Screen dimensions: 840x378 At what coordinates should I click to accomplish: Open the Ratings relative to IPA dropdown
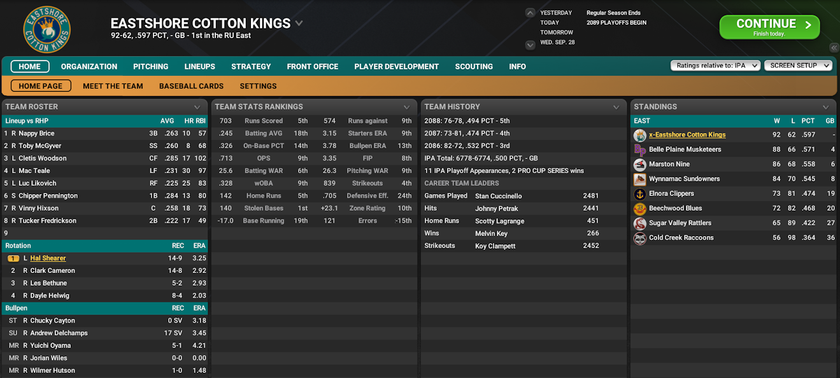coord(716,66)
